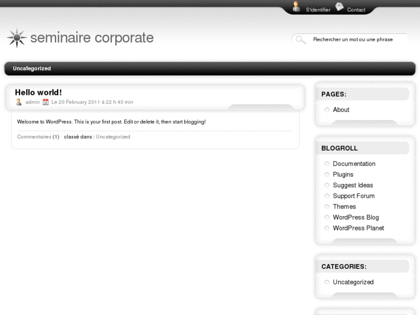Open the Contact link in top bar
This screenshot has height=315, width=420.
point(356,10)
